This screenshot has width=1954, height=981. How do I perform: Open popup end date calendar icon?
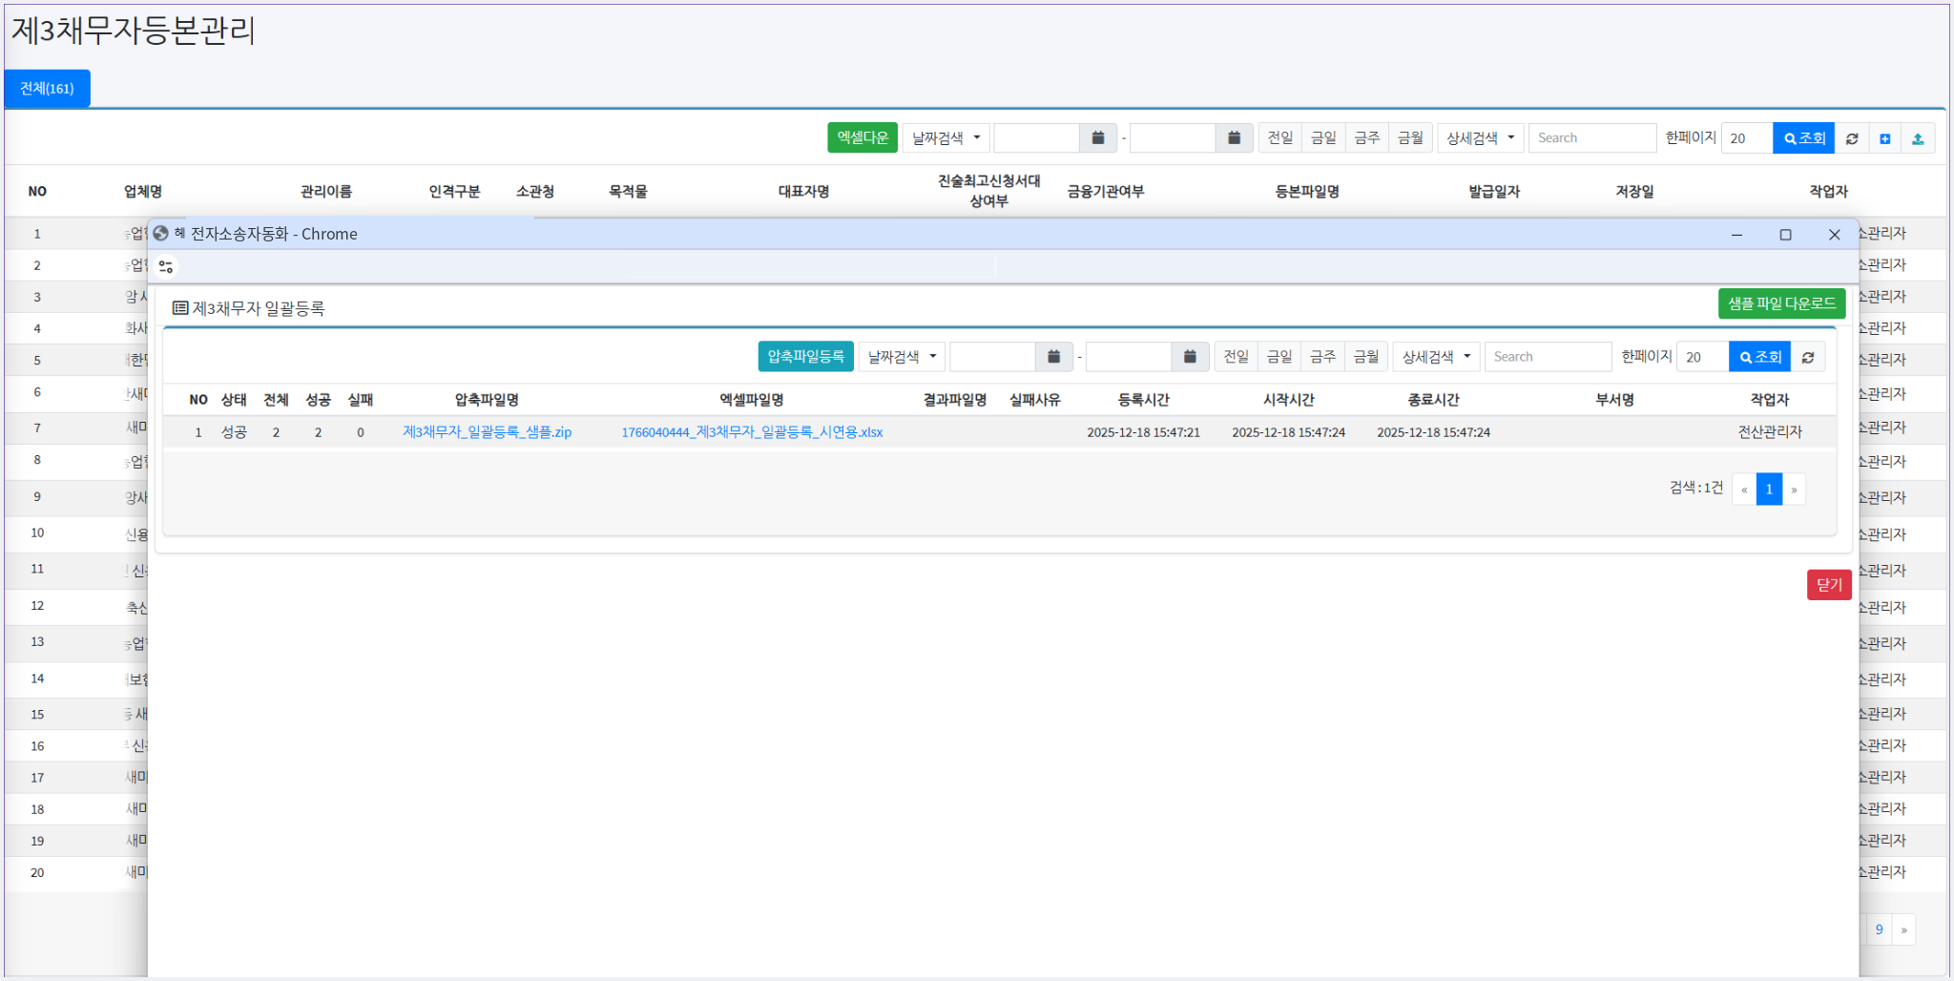click(1190, 357)
